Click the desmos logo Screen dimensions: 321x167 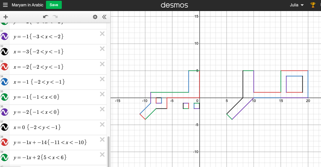[174, 5]
